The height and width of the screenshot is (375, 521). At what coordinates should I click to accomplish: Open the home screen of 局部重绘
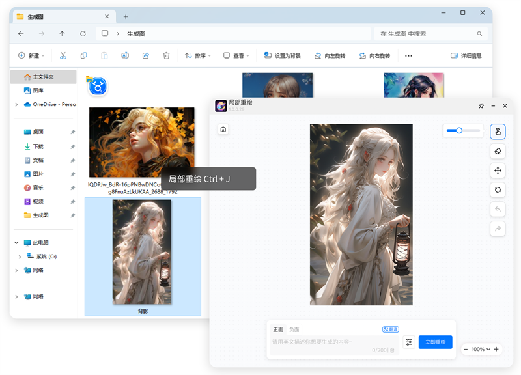223,130
